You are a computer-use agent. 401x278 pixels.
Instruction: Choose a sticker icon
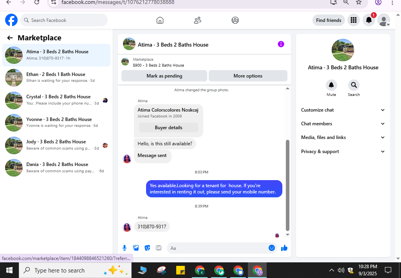coord(147,248)
